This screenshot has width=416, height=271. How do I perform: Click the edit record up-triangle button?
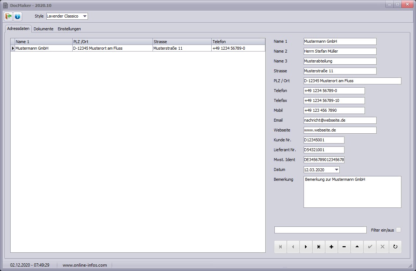click(357, 247)
